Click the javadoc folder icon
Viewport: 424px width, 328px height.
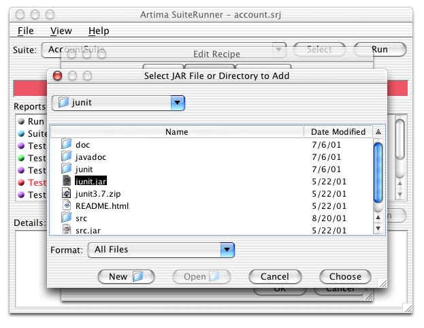pyautogui.click(x=66, y=157)
